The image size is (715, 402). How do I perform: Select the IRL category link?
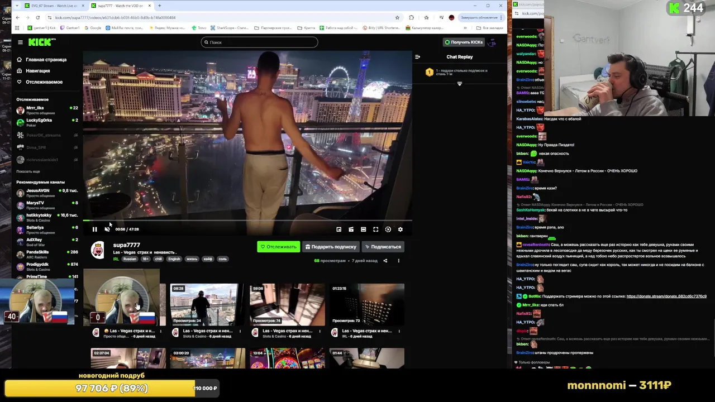pos(116,259)
